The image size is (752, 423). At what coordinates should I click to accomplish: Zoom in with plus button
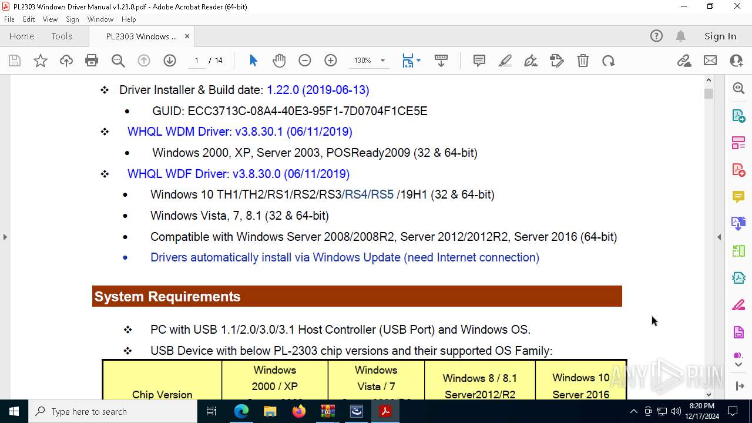(331, 61)
